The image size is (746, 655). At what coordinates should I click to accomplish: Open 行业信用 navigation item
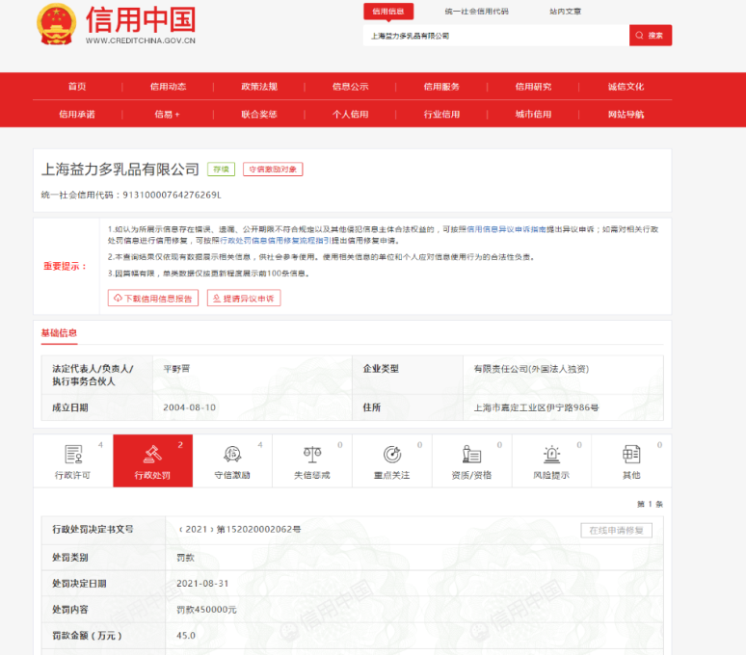442,114
